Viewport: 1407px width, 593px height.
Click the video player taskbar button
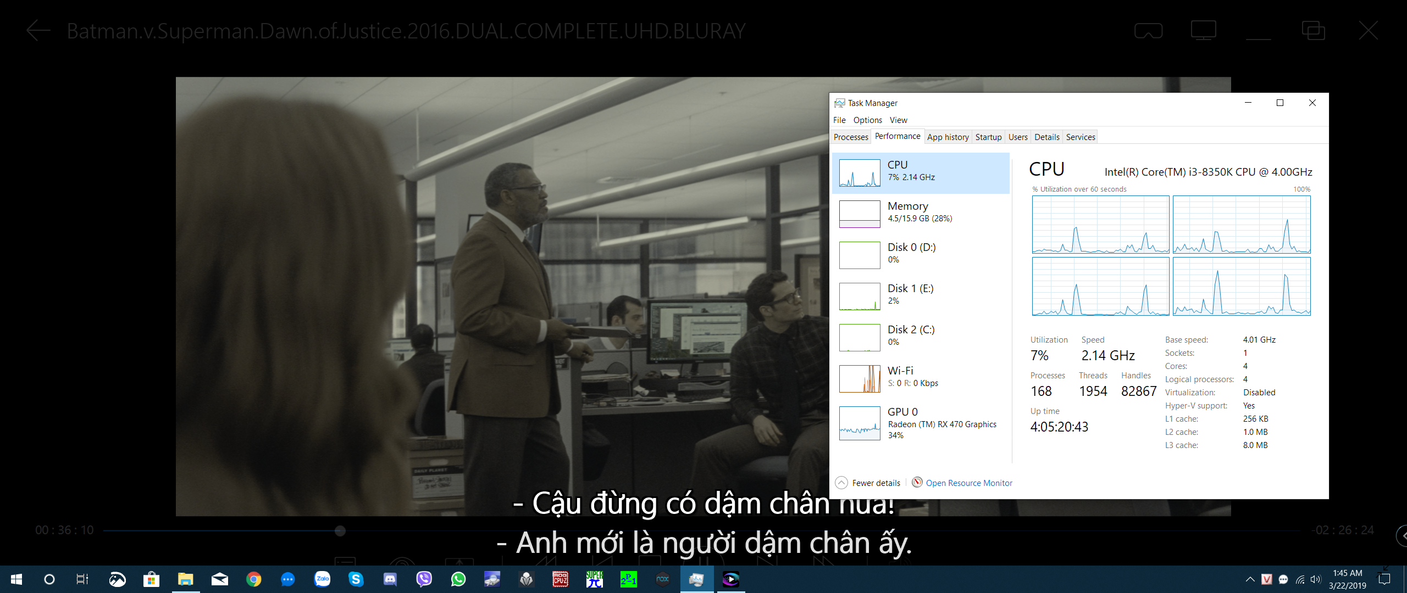[x=731, y=579]
